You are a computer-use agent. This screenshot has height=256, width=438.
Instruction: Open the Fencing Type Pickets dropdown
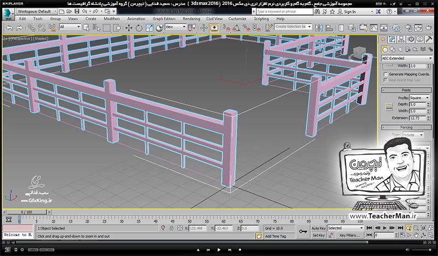[413, 135]
